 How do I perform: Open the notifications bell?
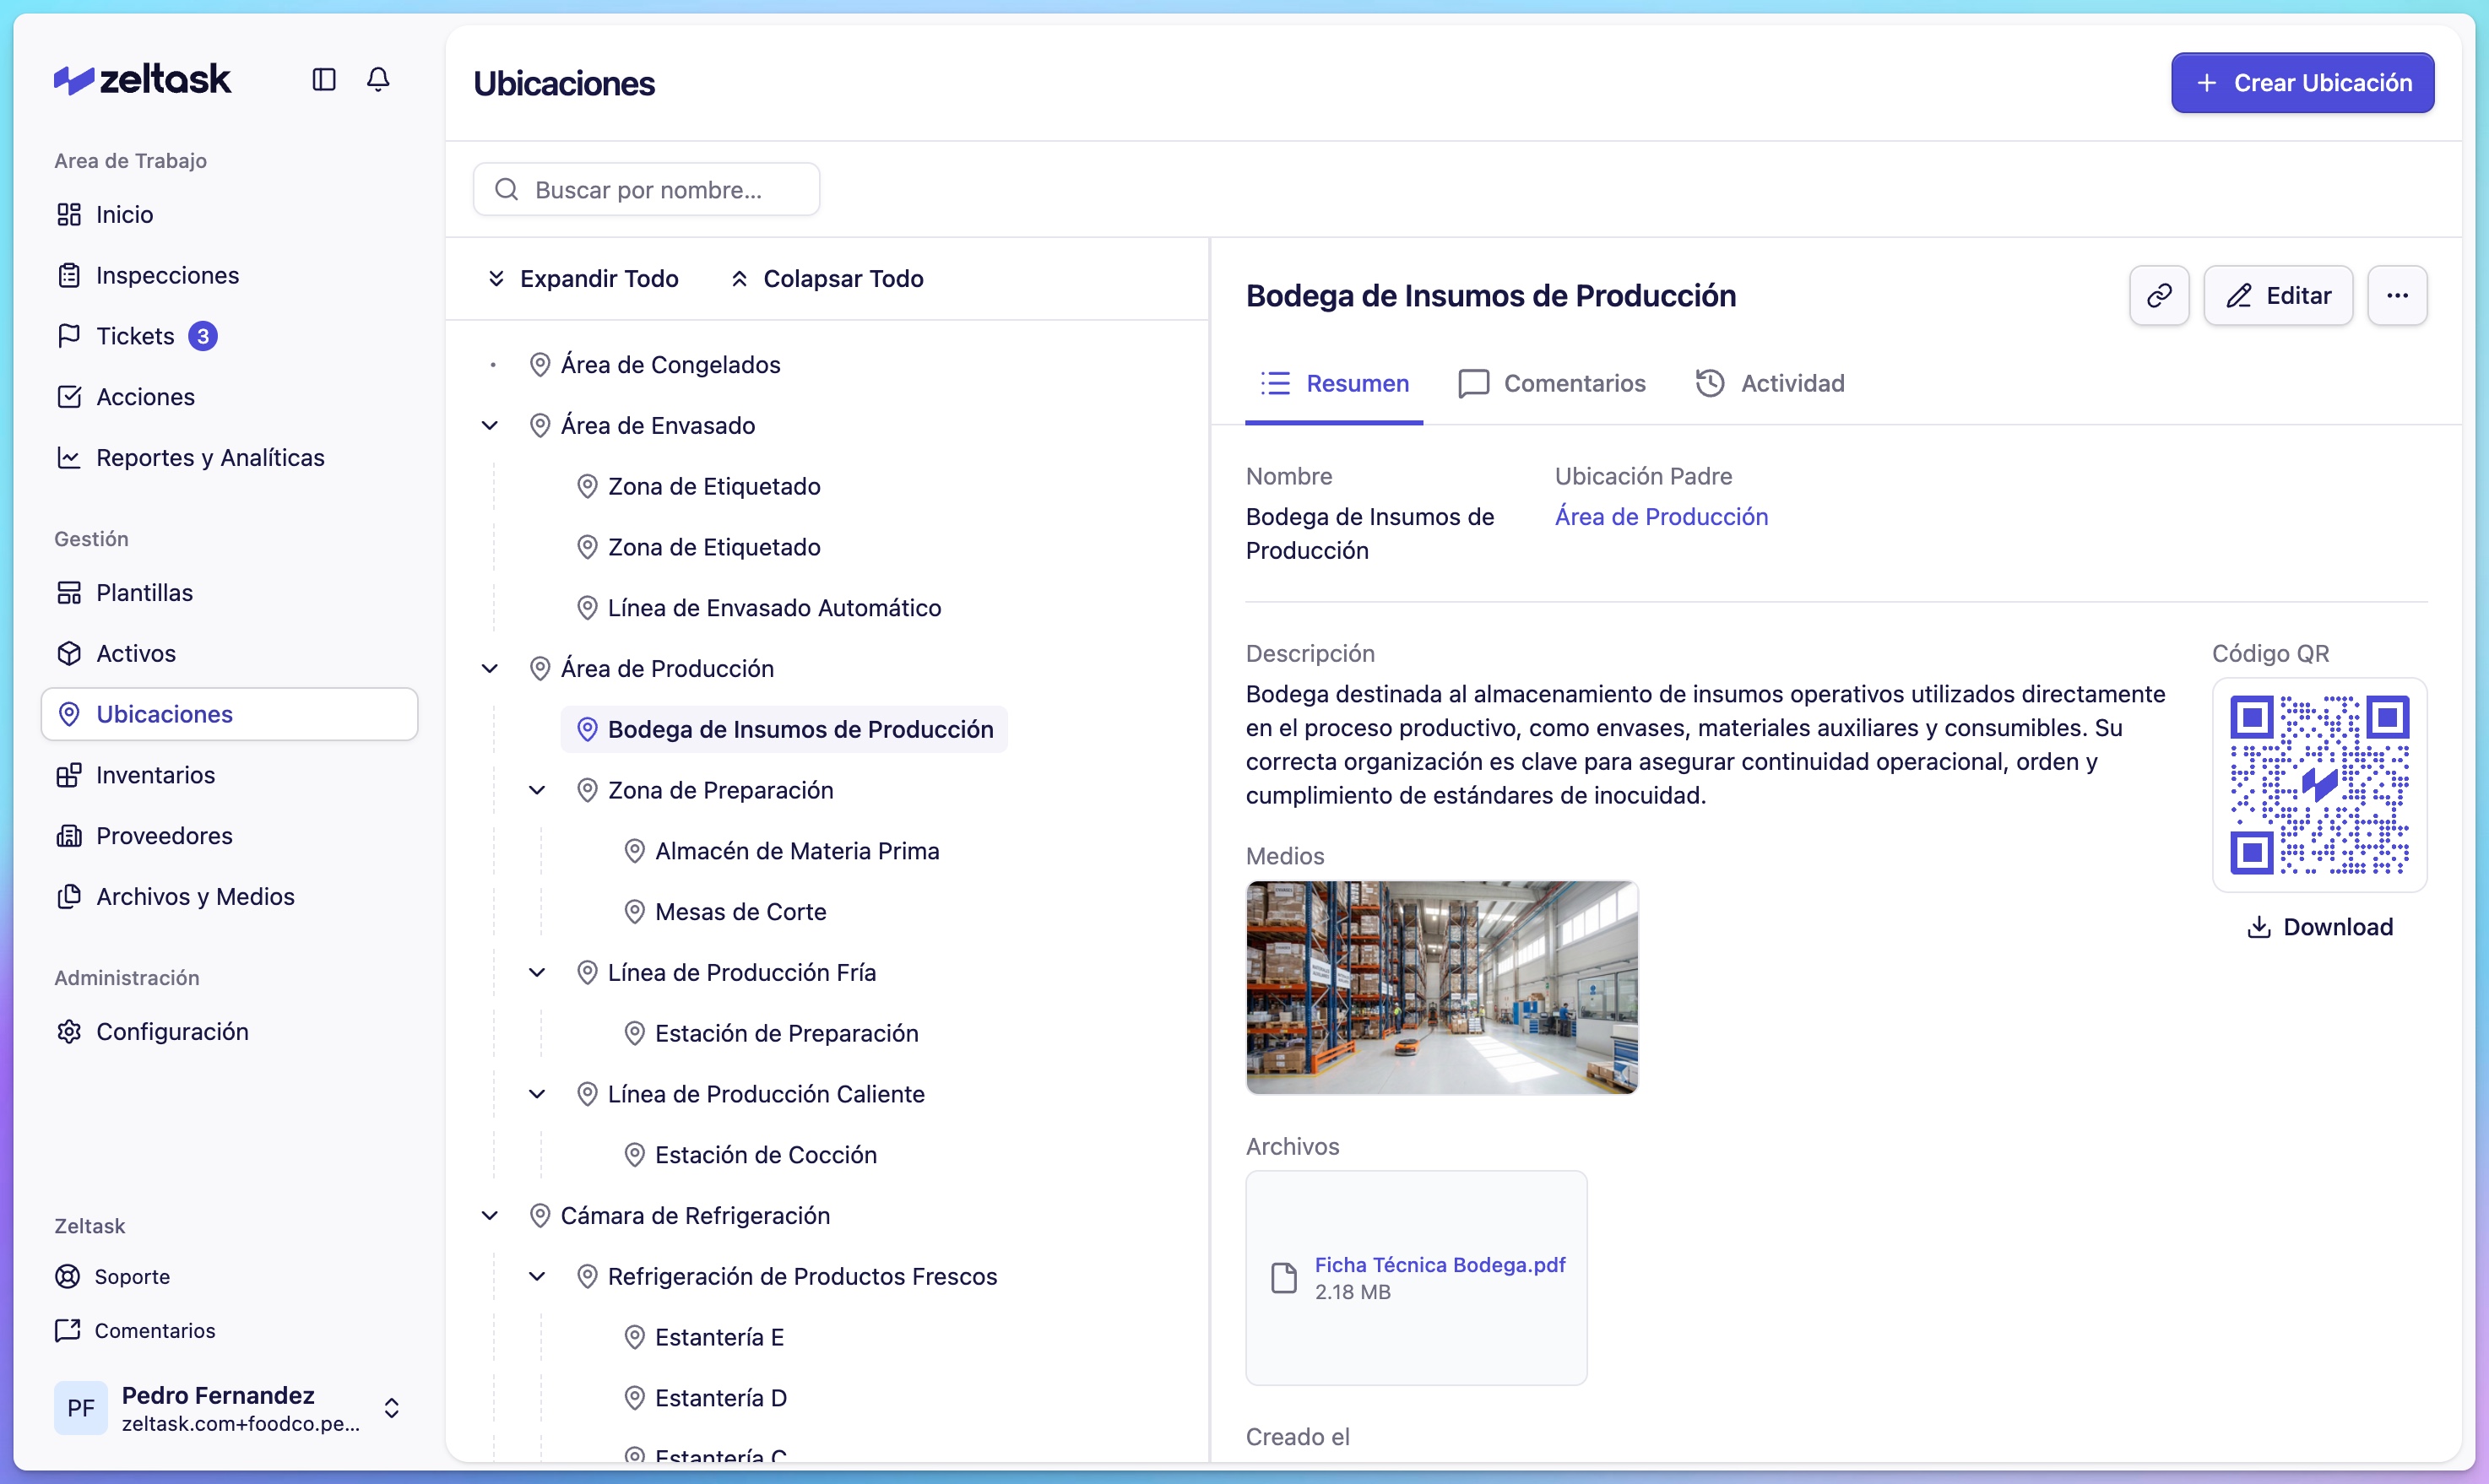point(378,79)
